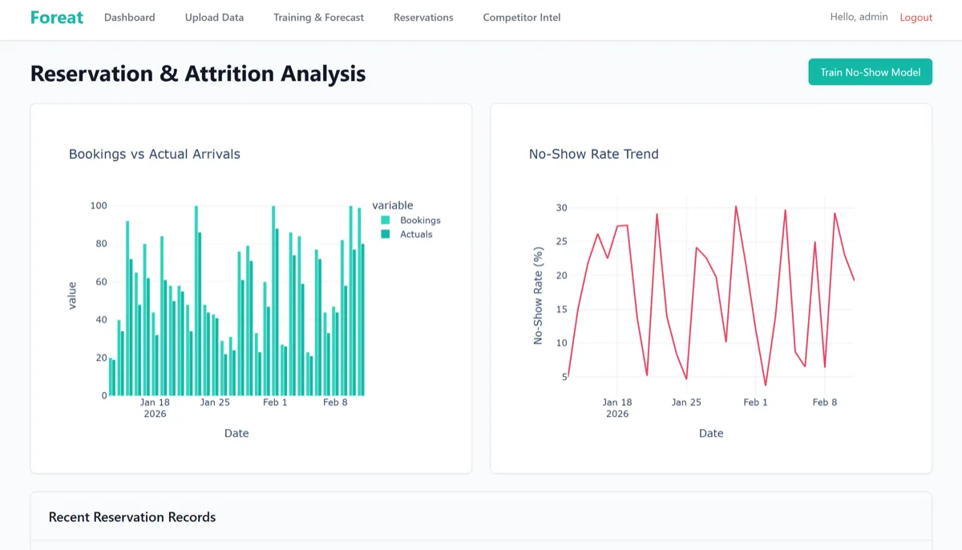Click the Recent Reservation Records heading

click(x=131, y=517)
